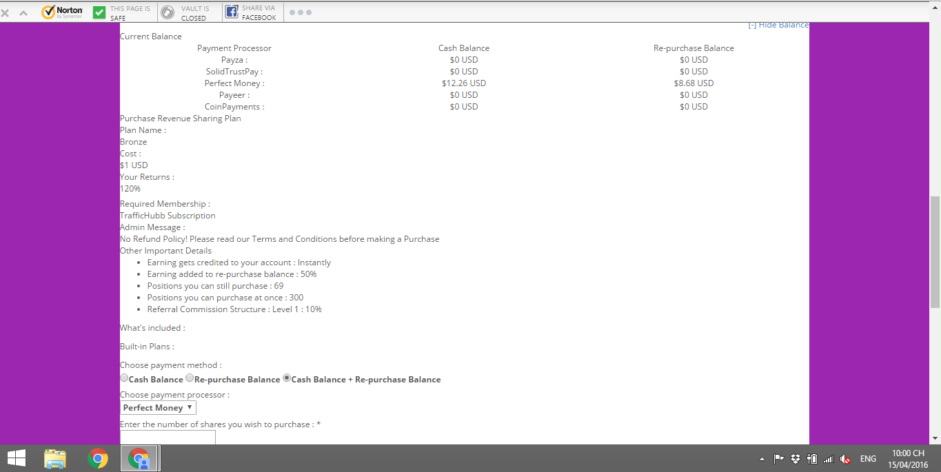Collapse Norton toolbar using the up chevron

pos(23,13)
